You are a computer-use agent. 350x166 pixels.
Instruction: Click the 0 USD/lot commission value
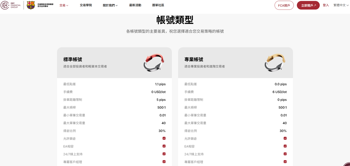click(158, 92)
